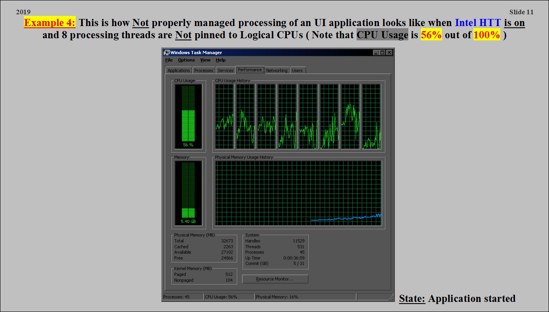Switch to the Services tab

[x=226, y=71]
